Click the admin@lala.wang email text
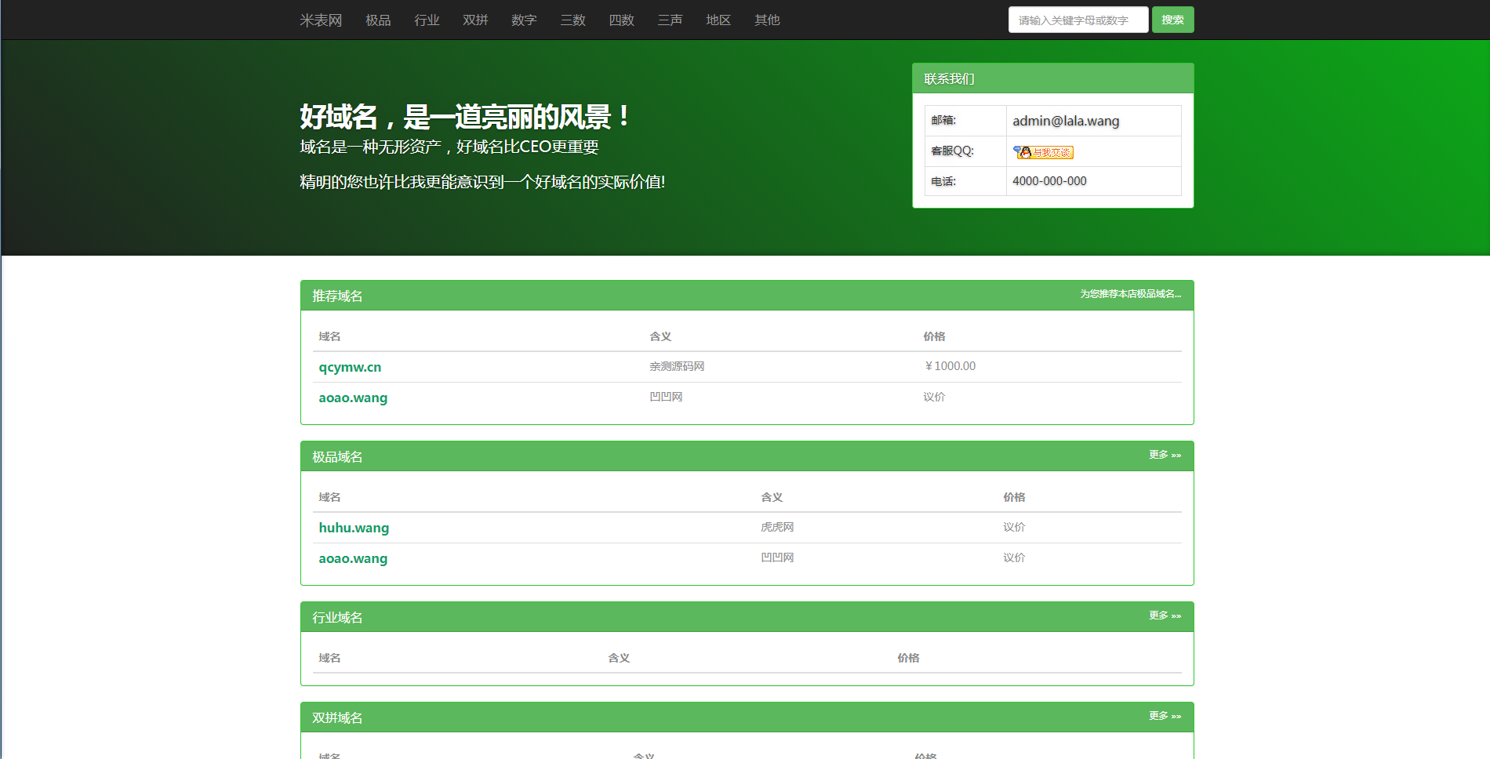The height and width of the screenshot is (759, 1490). 1066,121
